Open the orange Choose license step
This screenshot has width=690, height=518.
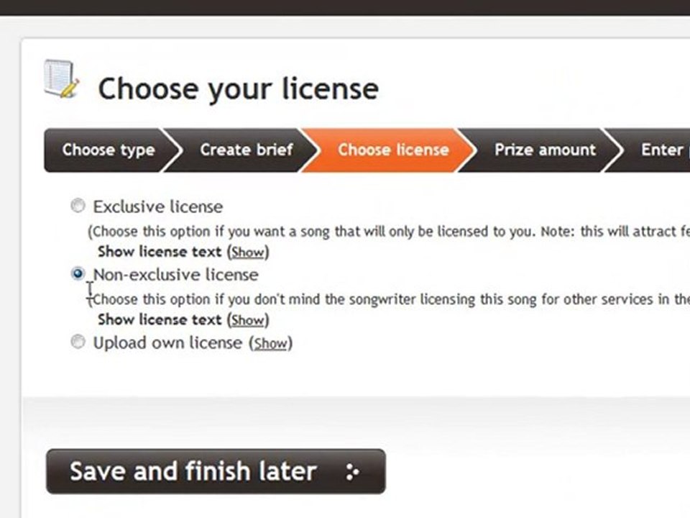pos(393,150)
